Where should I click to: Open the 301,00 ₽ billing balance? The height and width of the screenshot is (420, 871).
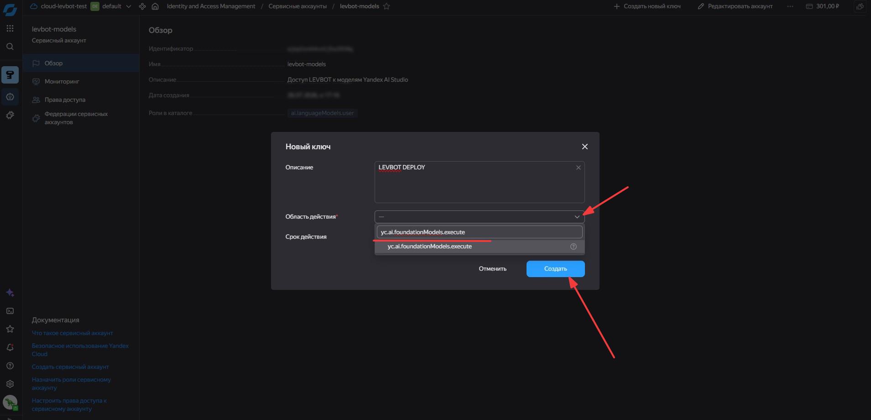(823, 6)
